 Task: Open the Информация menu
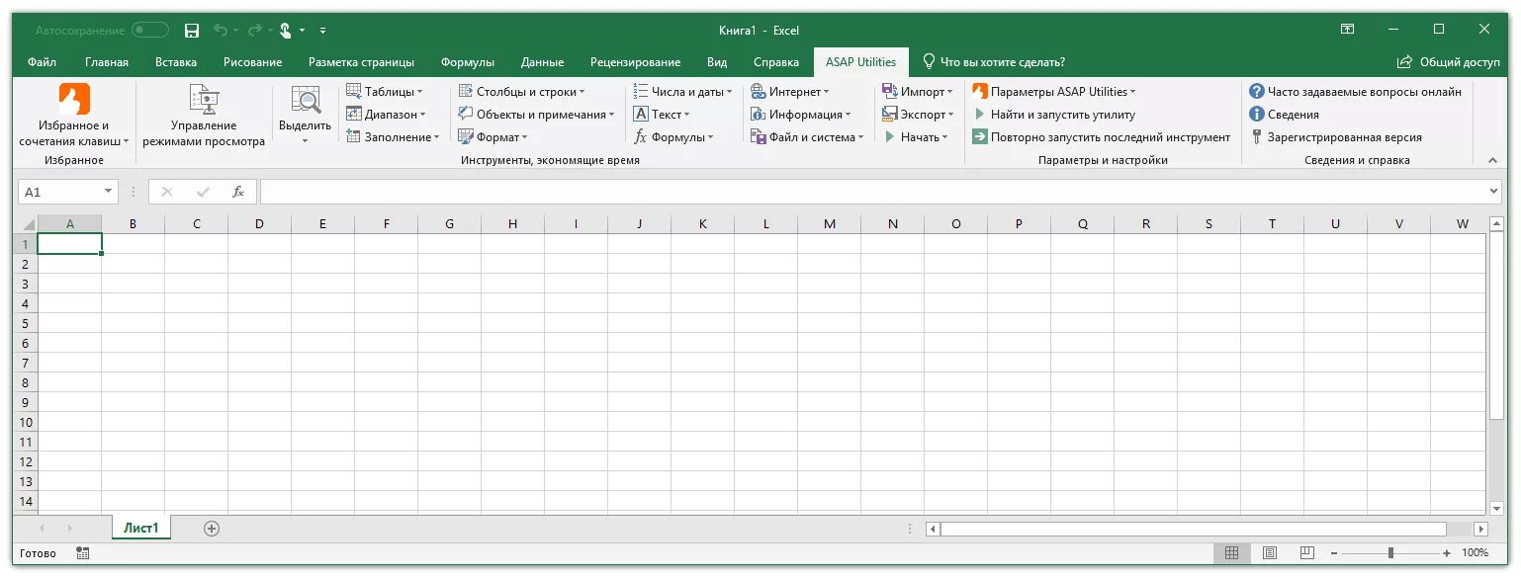tap(800, 115)
